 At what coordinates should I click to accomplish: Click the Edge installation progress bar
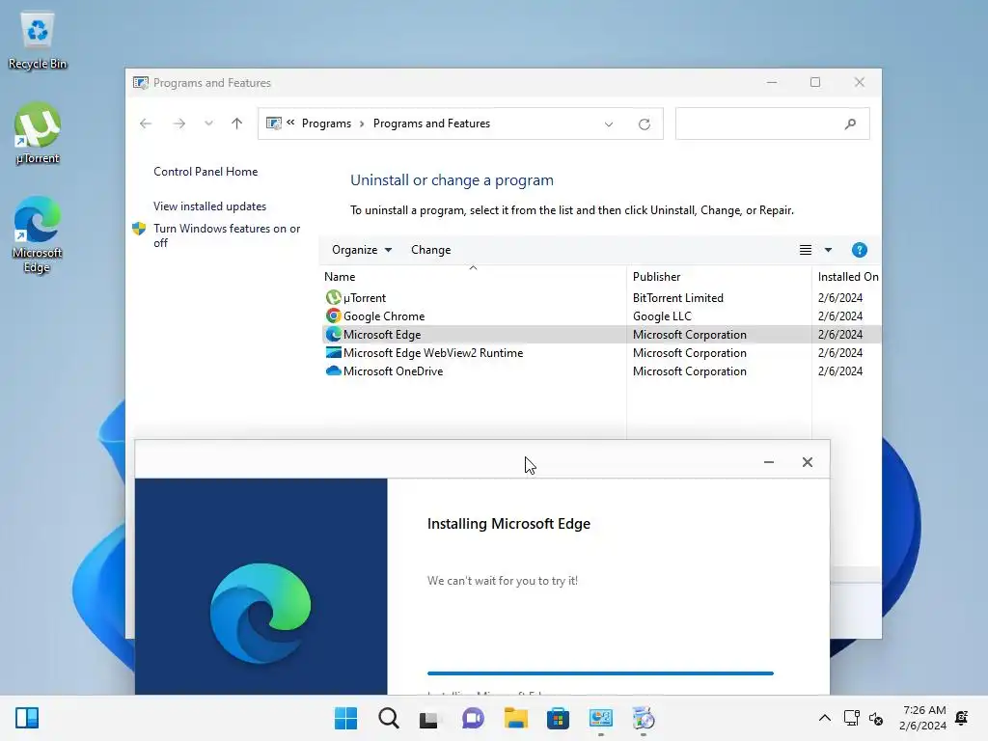click(x=600, y=673)
